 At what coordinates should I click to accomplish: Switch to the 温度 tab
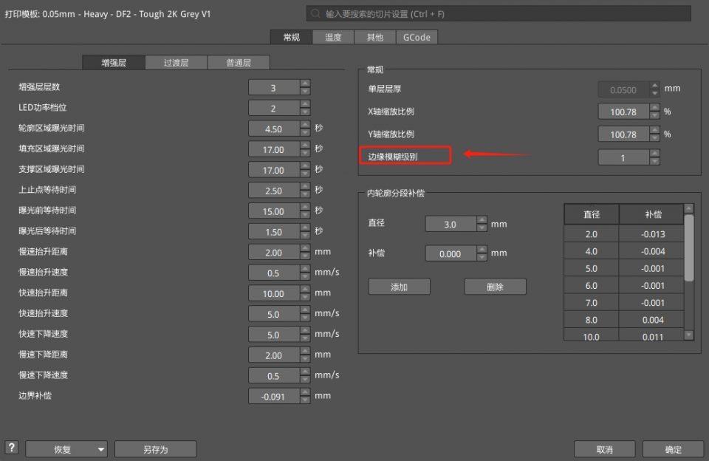[x=333, y=37]
